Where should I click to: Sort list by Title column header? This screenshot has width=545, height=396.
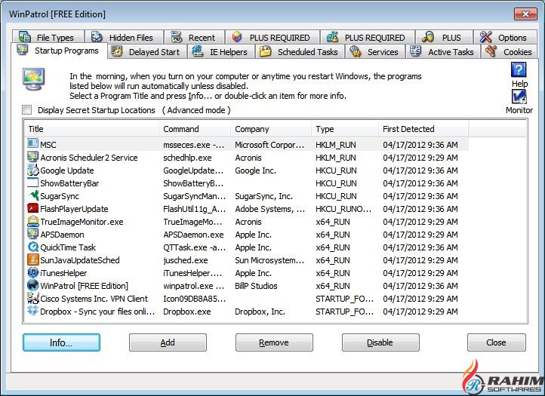[91, 129]
